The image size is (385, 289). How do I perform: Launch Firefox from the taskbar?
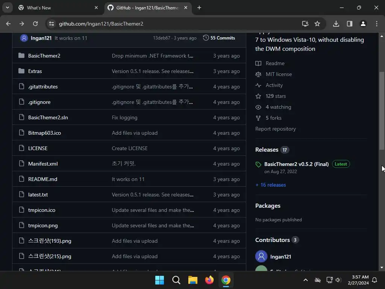(x=209, y=280)
